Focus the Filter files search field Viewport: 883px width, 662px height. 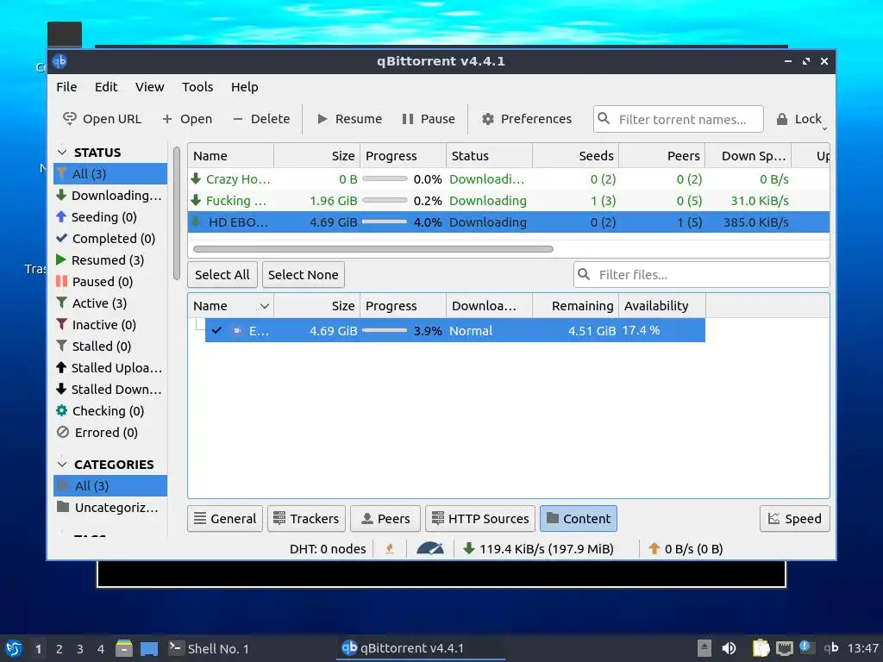(702, 275)
